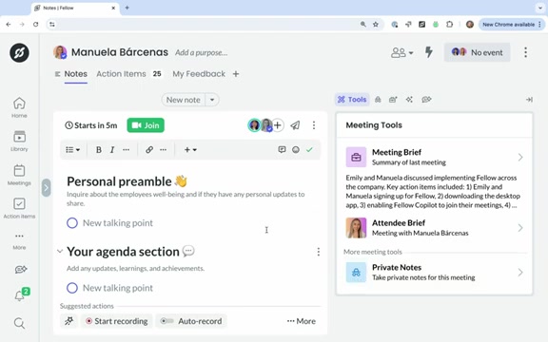The width and height of the screenshot is (548, 342).
Task: Open the lightning bolt automations icon
Action: coord(428,52)
